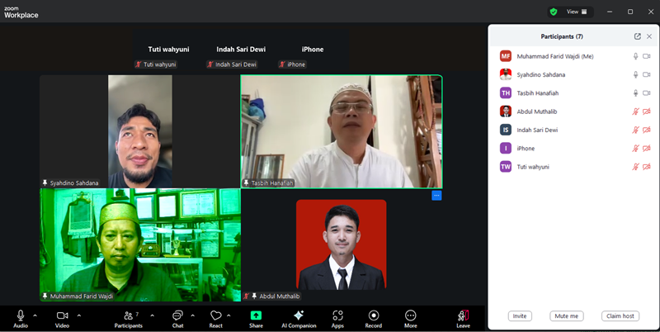Toggle the Participants panel from toolbar
The height and width of the screenshot is (332, 660).
(129, 319)
